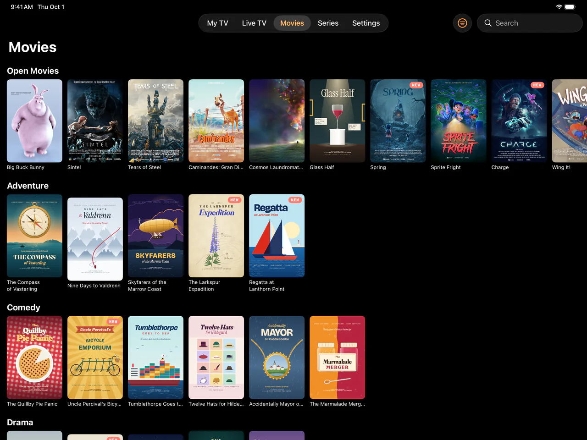Select the Tears of Steel poster

click(155, 121)
